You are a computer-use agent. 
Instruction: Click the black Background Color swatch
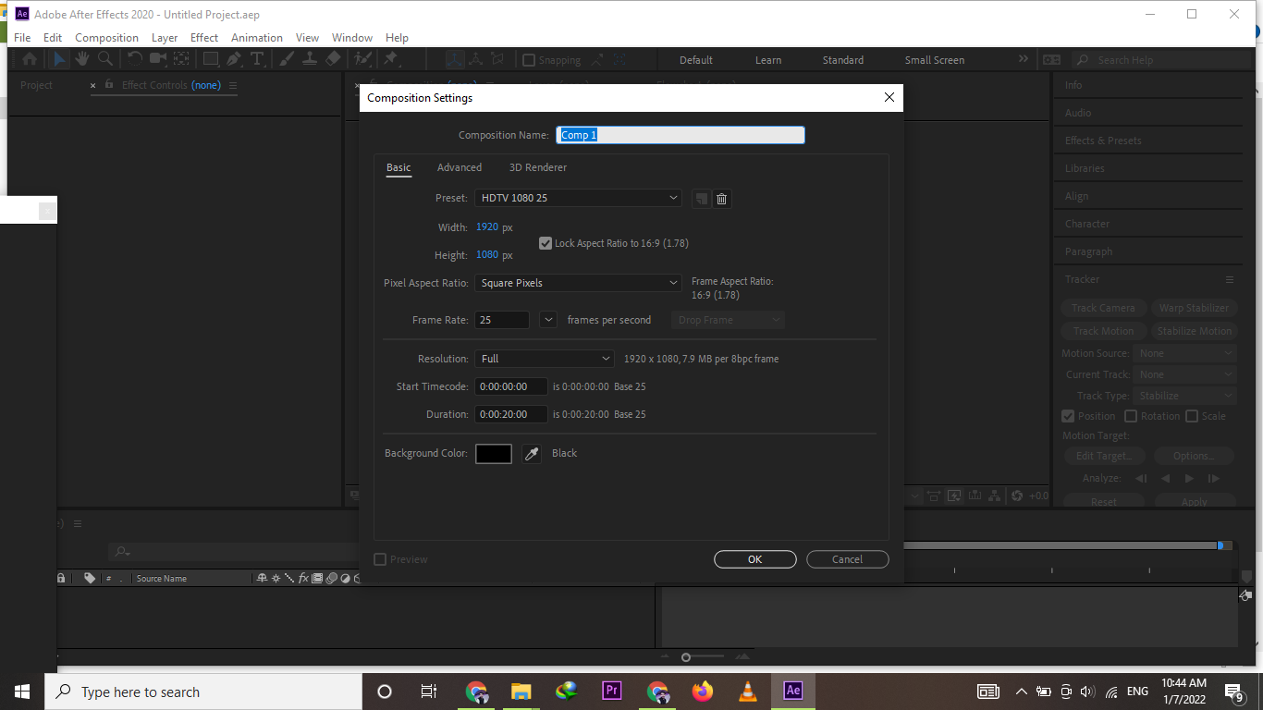(x=494, y=453)
